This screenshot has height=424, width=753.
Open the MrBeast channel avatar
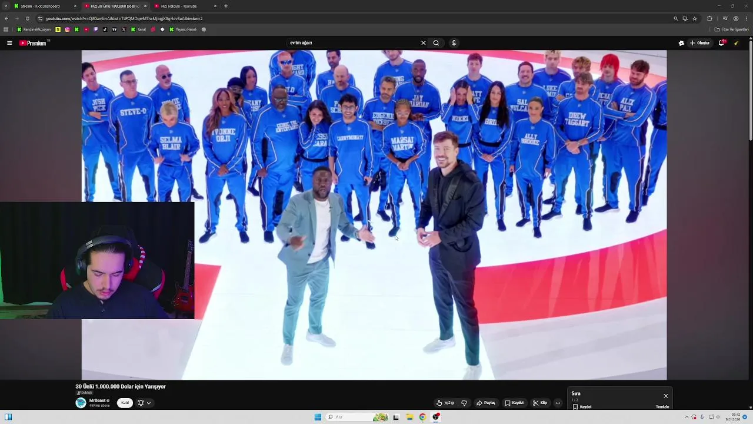[x=81, y=403]
